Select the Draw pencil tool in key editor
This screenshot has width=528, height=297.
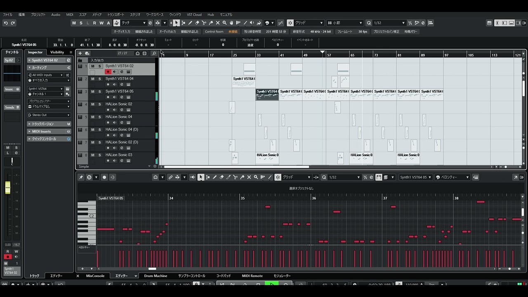pos(214,177)
